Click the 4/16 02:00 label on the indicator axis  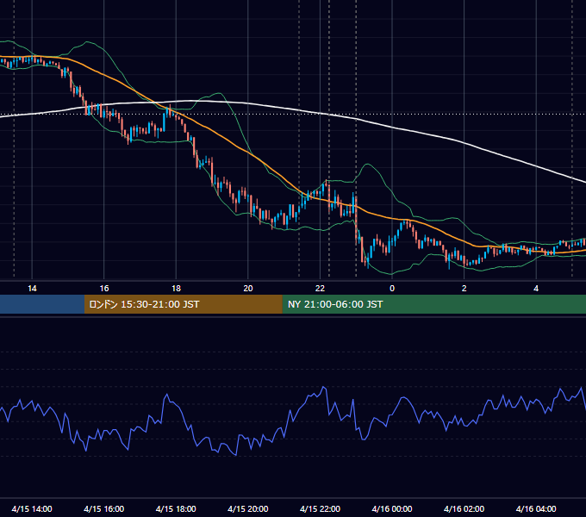464,508
